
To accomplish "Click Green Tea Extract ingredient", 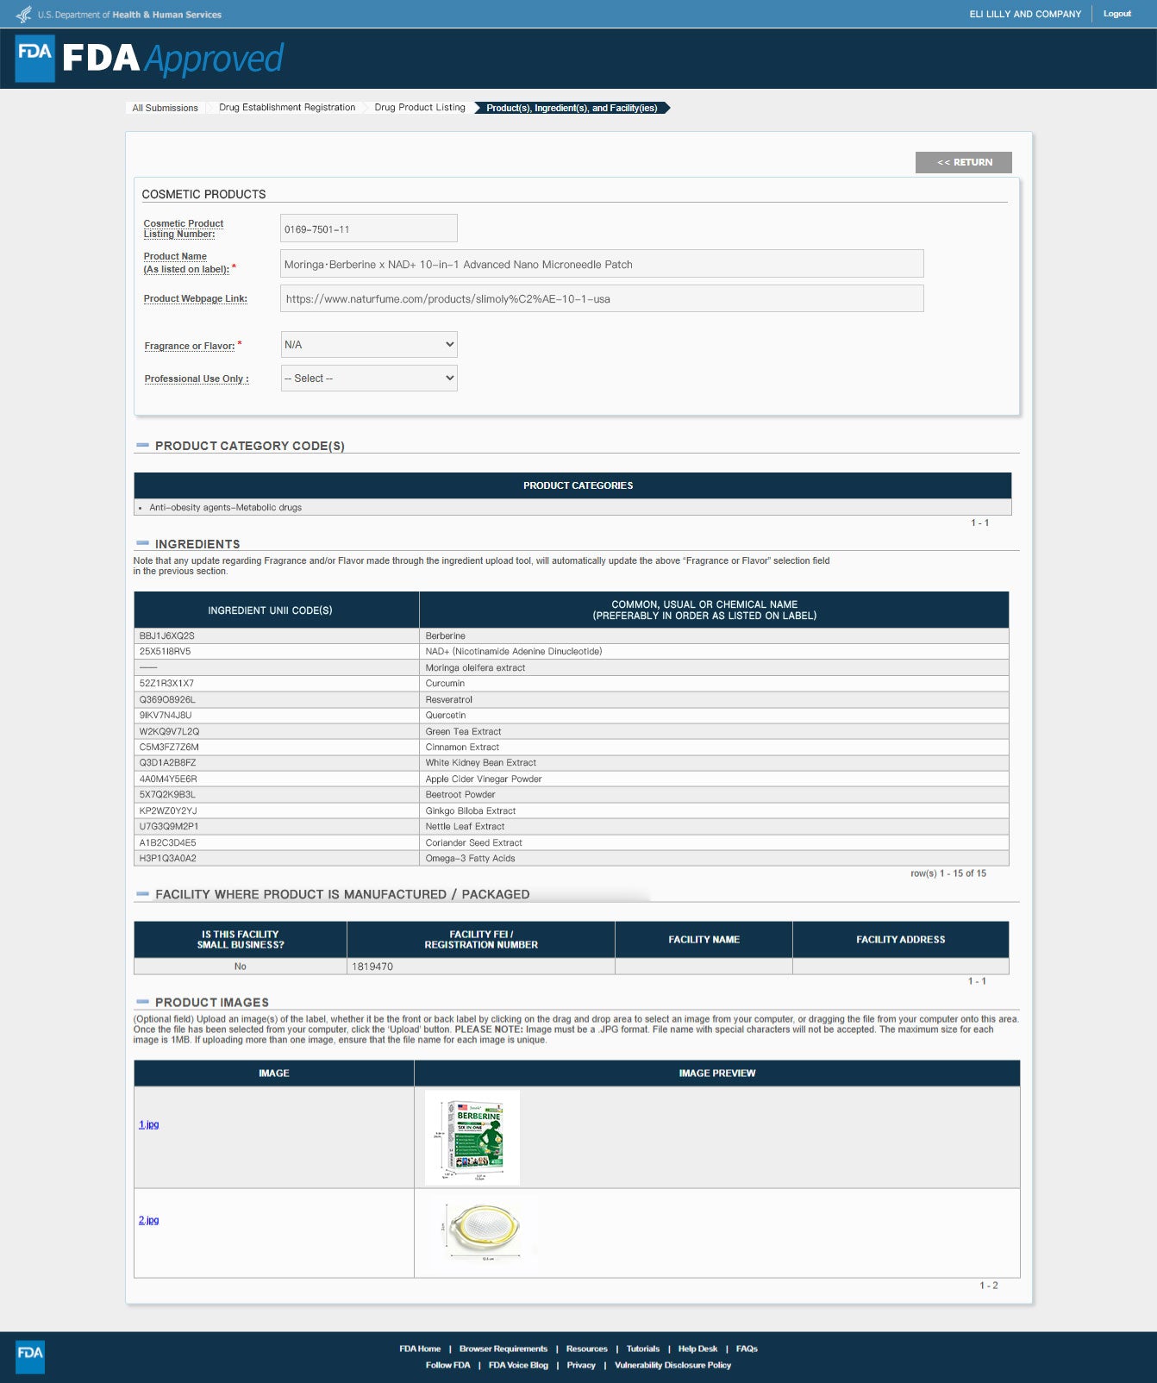I will (463, 731).
